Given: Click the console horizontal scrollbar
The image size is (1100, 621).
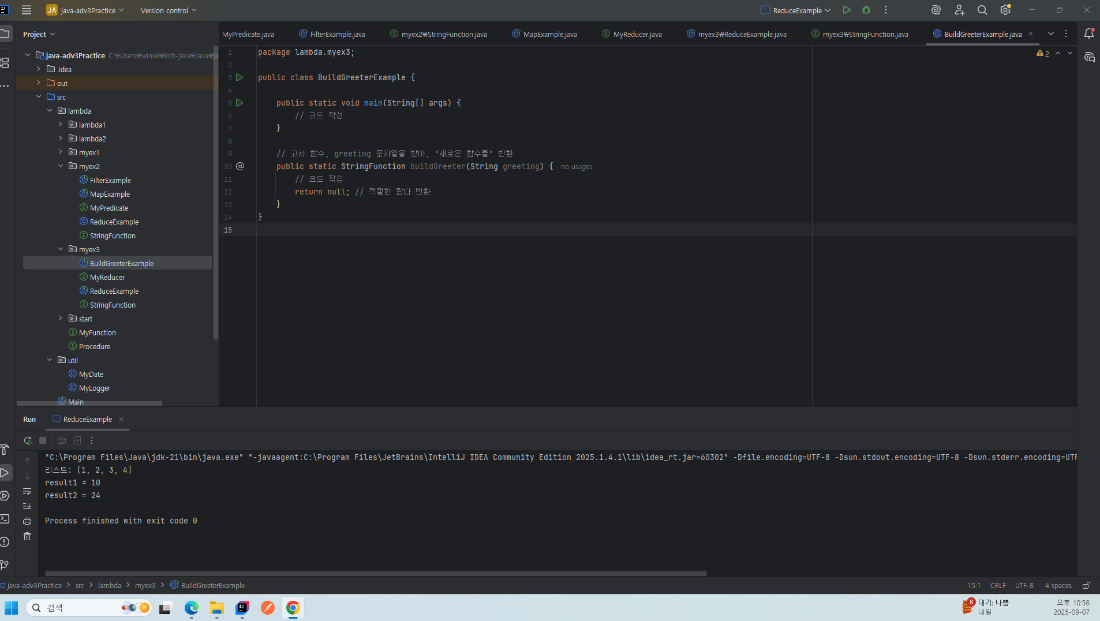Looking at the screenshot, I should 376,573.
